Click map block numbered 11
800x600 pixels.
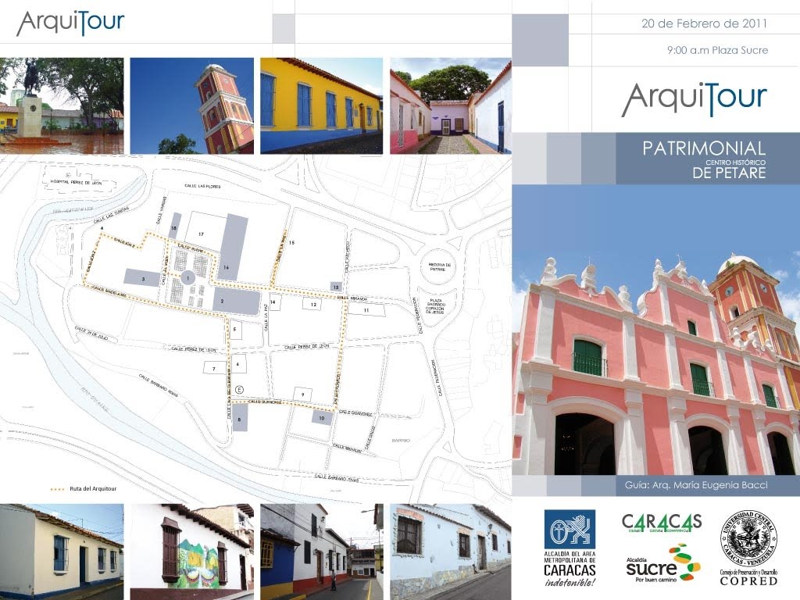[366, 309]
